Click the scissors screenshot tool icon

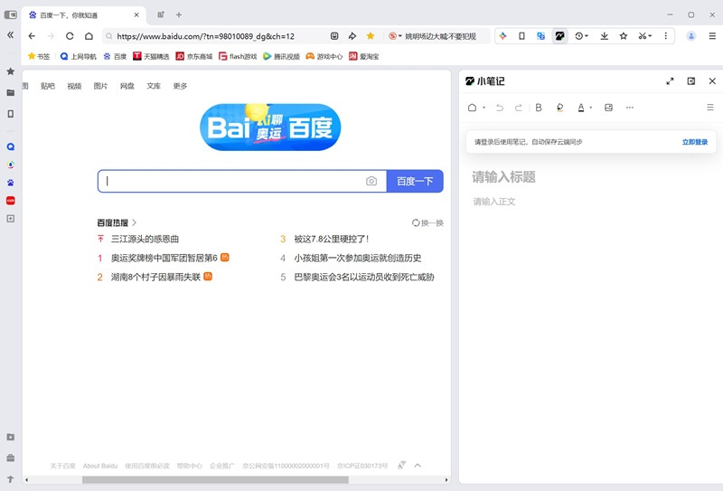click(x=642, y=36)
